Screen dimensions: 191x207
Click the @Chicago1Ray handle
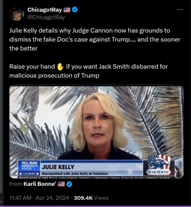[x=46, y=17]
